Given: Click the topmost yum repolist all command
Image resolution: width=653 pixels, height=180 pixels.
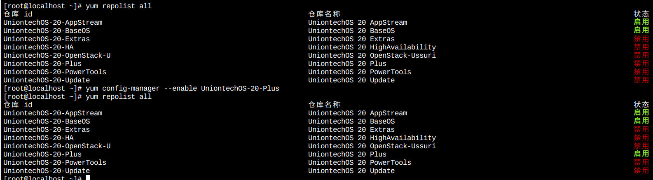Looking at the screenshot, I should (x=119, y=6).
